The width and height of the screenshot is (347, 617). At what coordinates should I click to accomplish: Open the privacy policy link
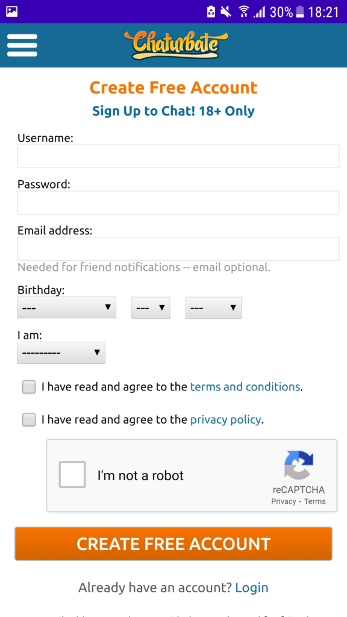pos(225,420)
